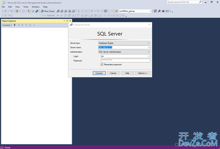
Task: Click the Analysis Services XMLA Query icon
Action: click(x=70, y=11)
